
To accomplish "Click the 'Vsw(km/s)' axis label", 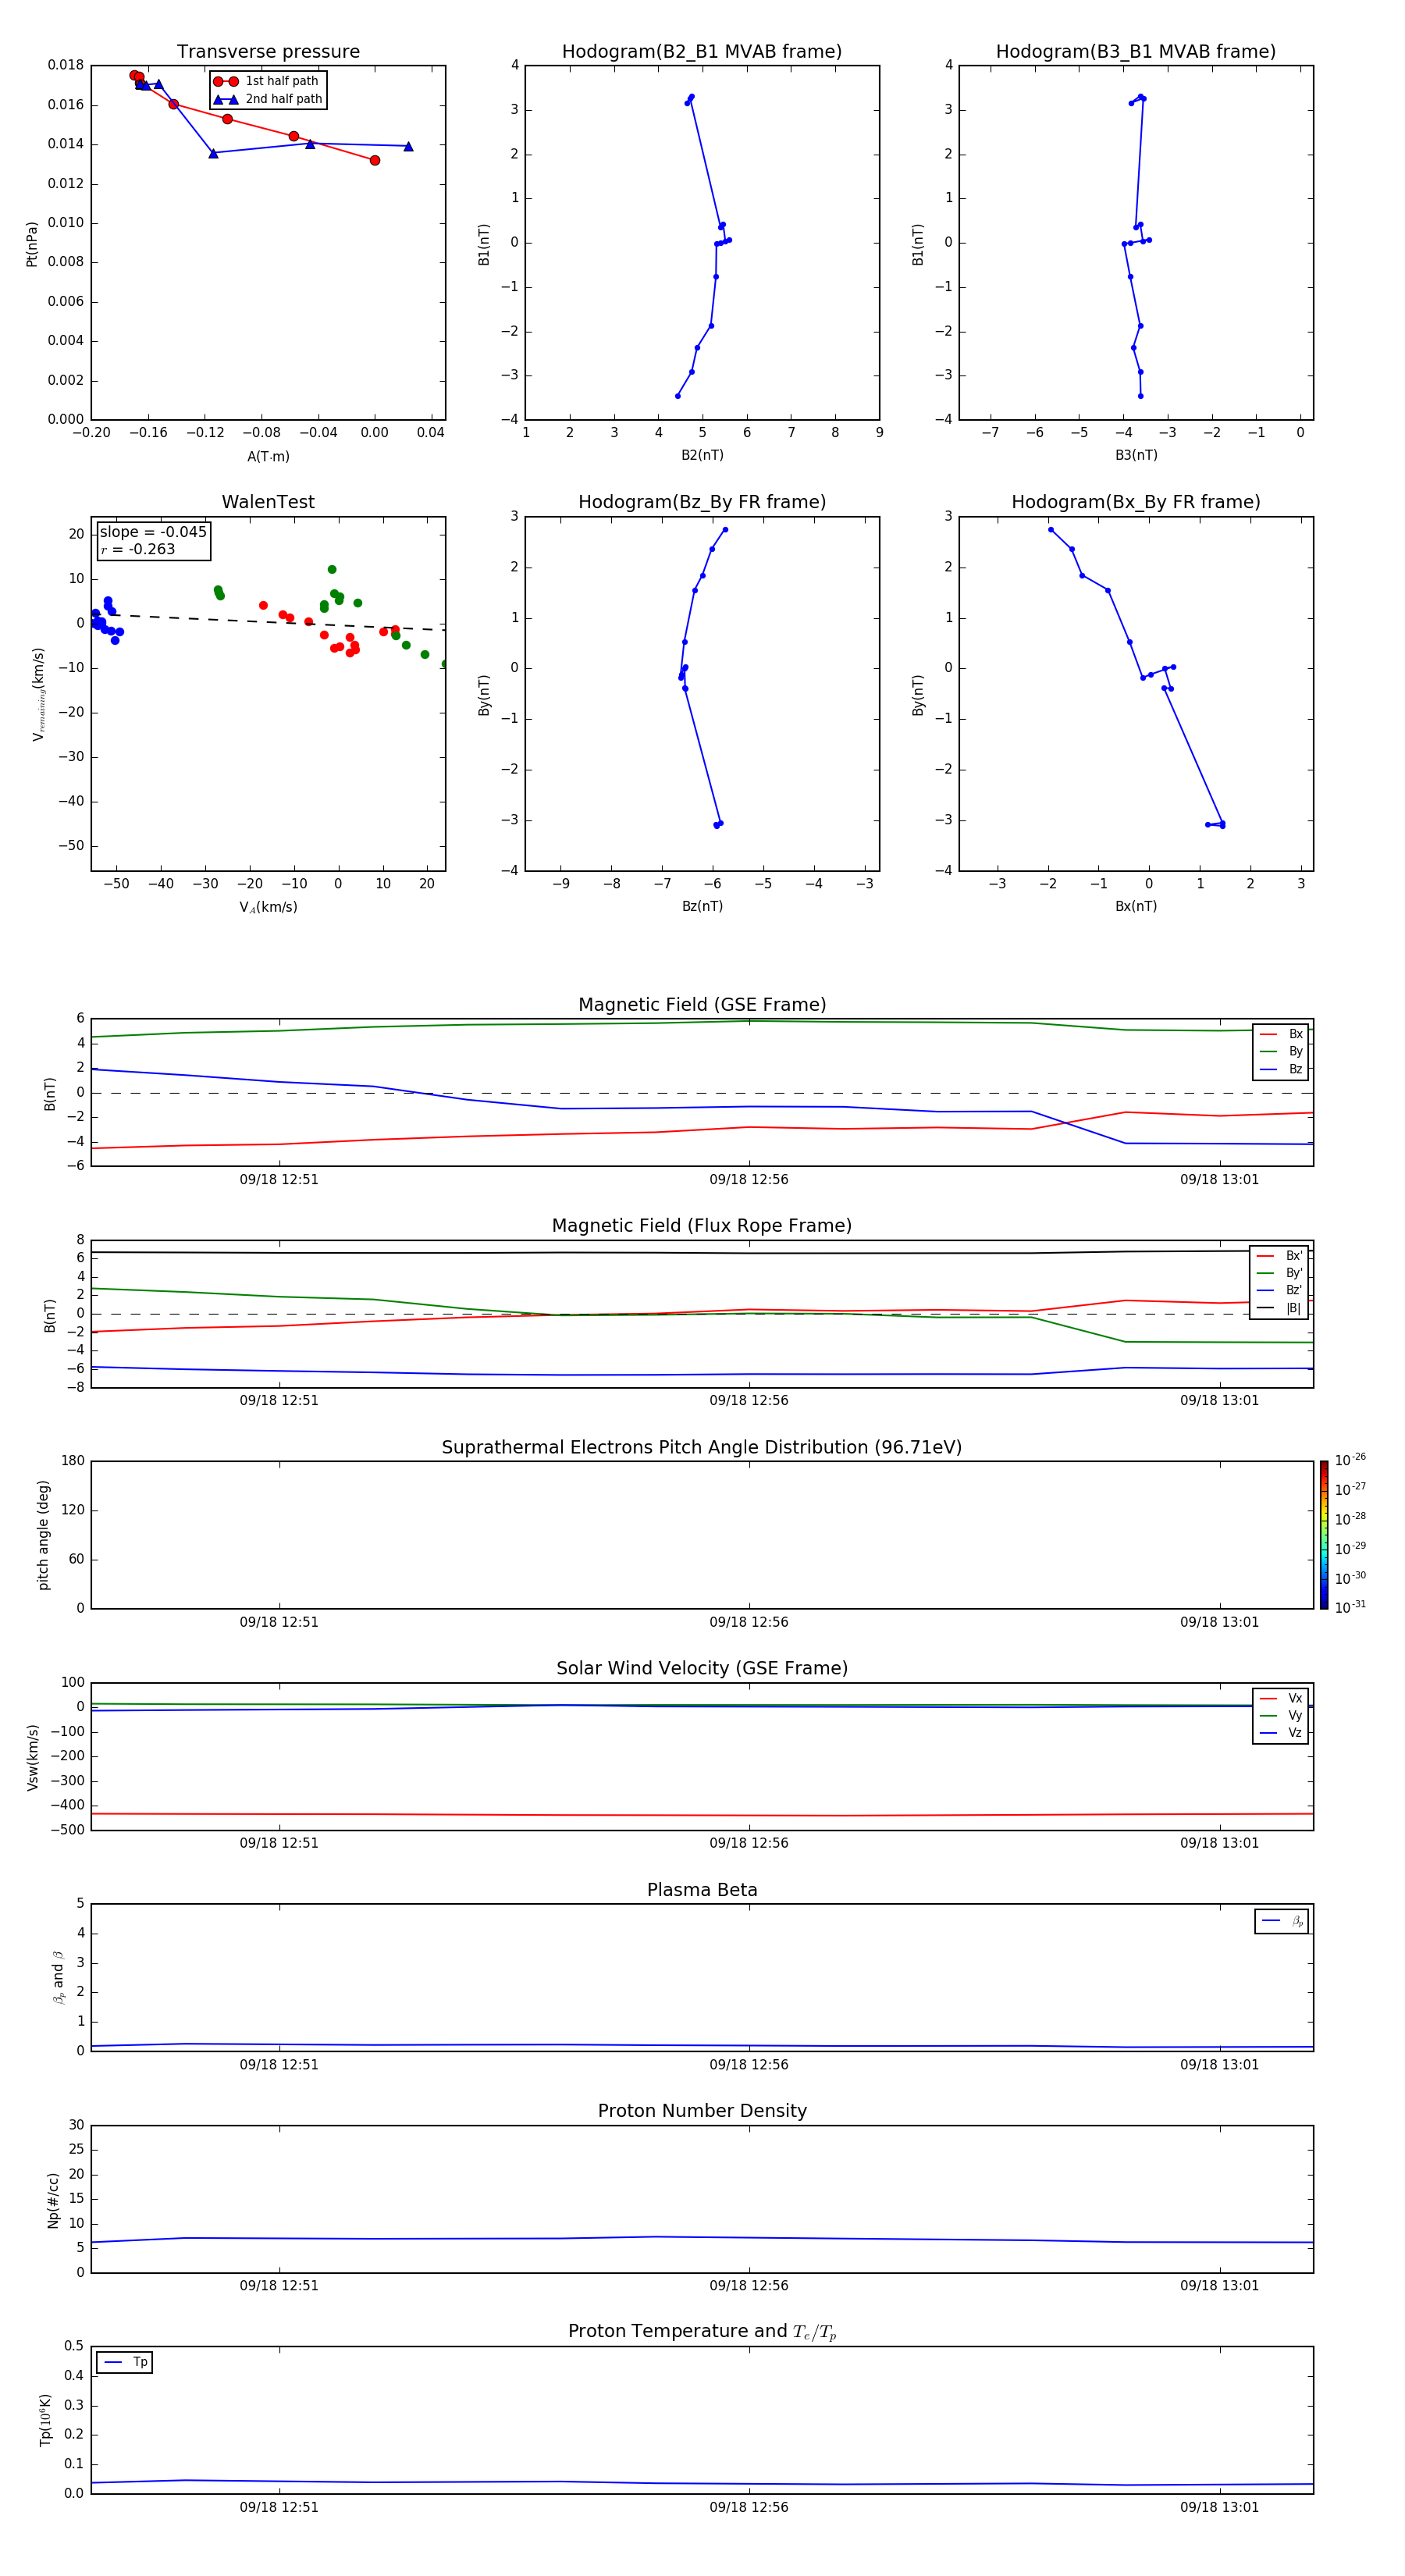I will click(x=32, y=1757).
